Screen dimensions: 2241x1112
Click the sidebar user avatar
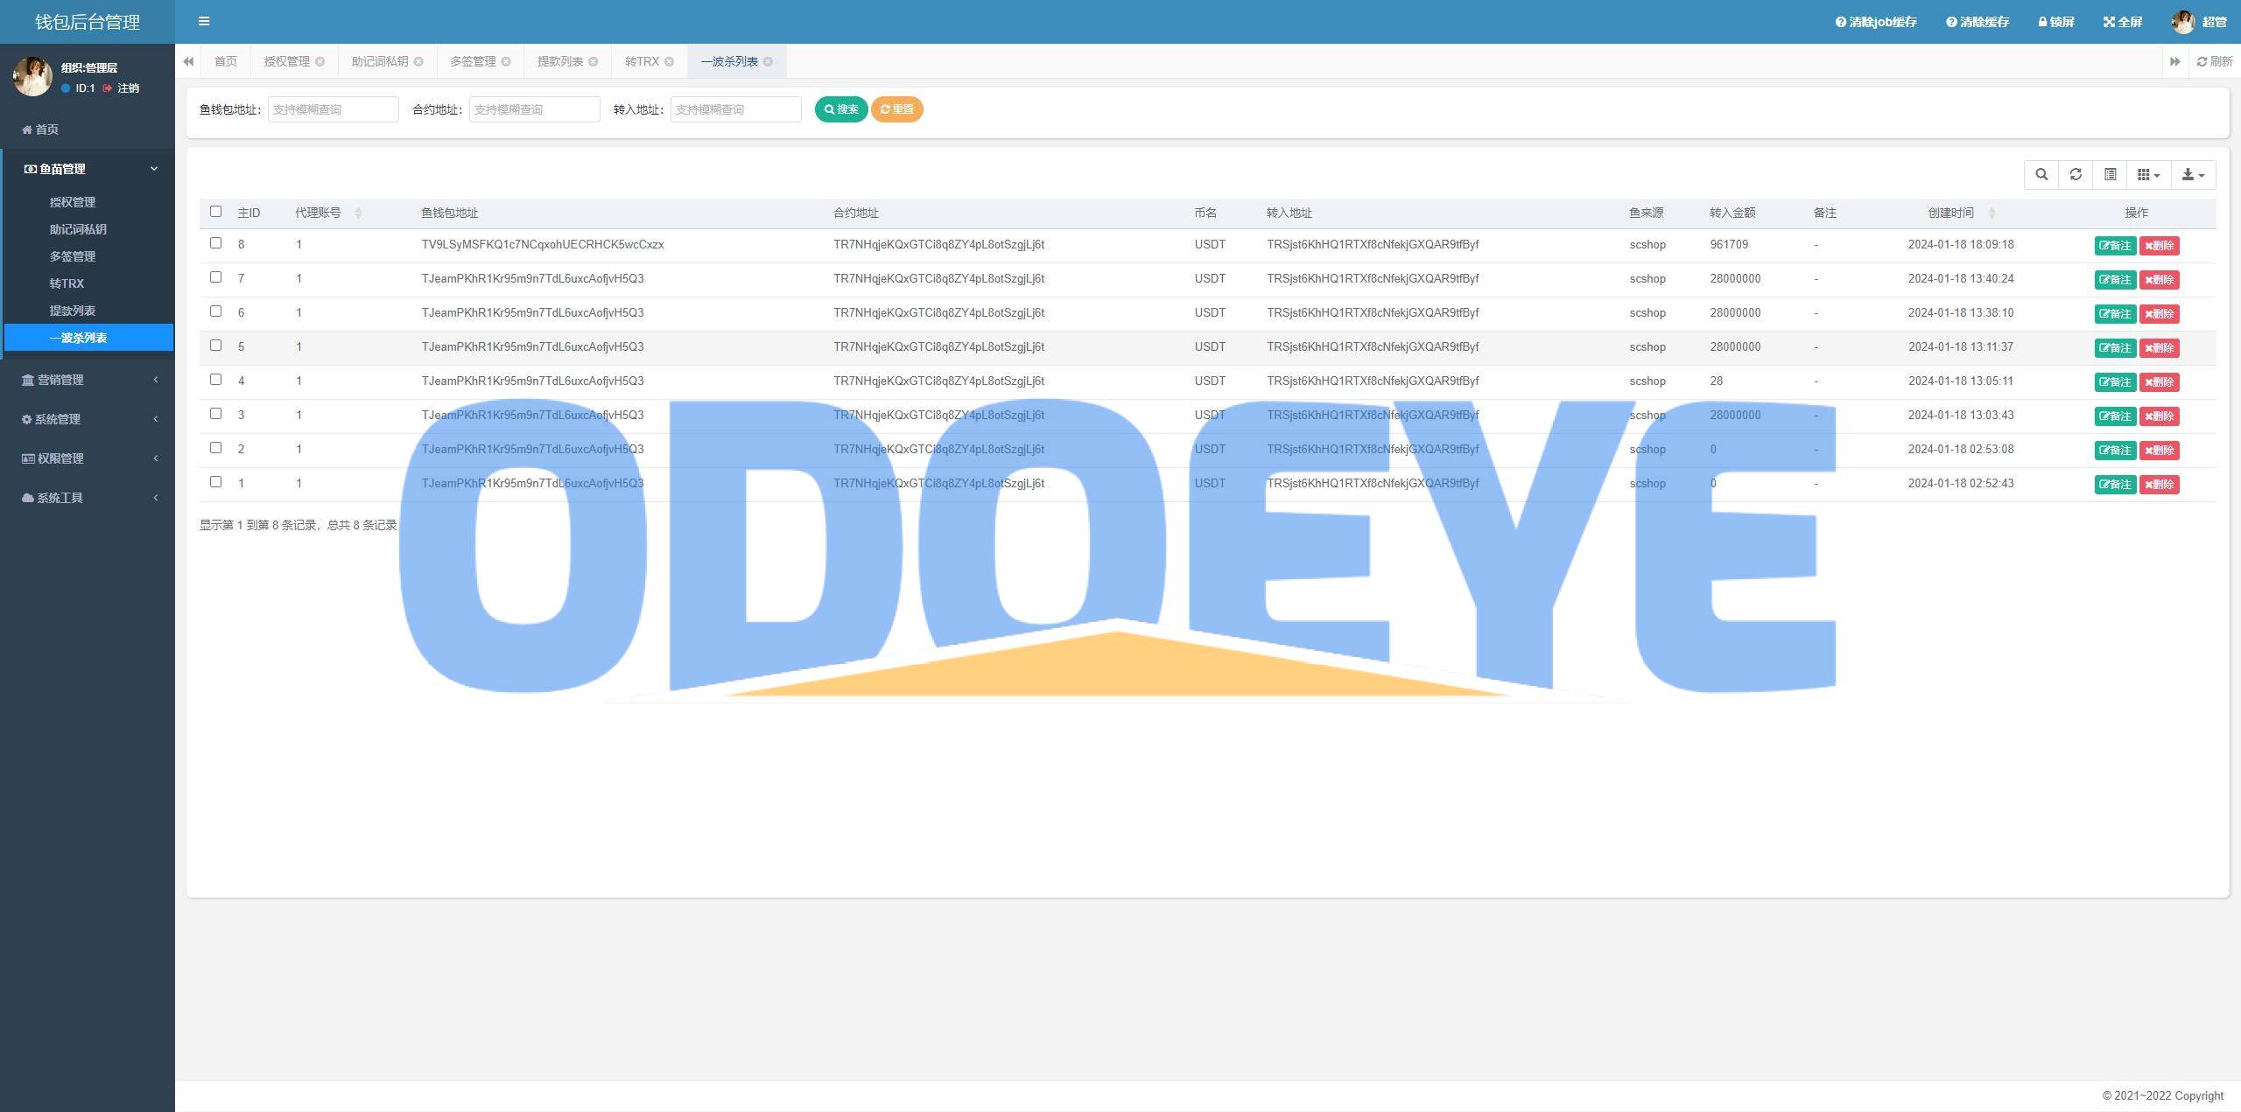[32, 77]
